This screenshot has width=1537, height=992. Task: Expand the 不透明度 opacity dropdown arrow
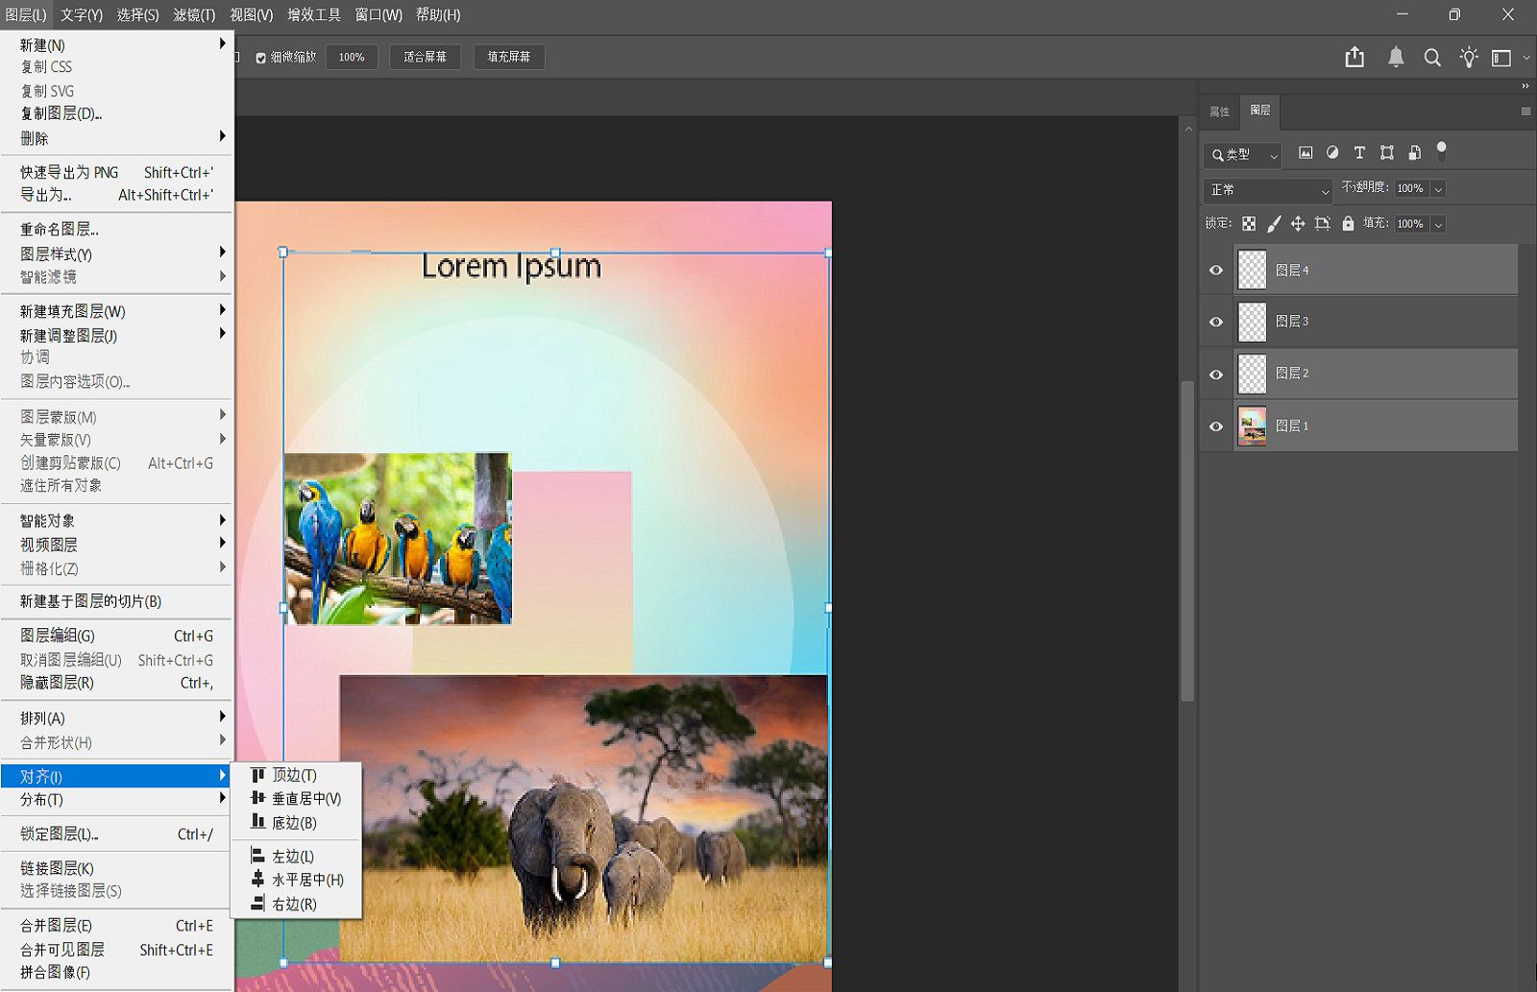point(1438,189)
